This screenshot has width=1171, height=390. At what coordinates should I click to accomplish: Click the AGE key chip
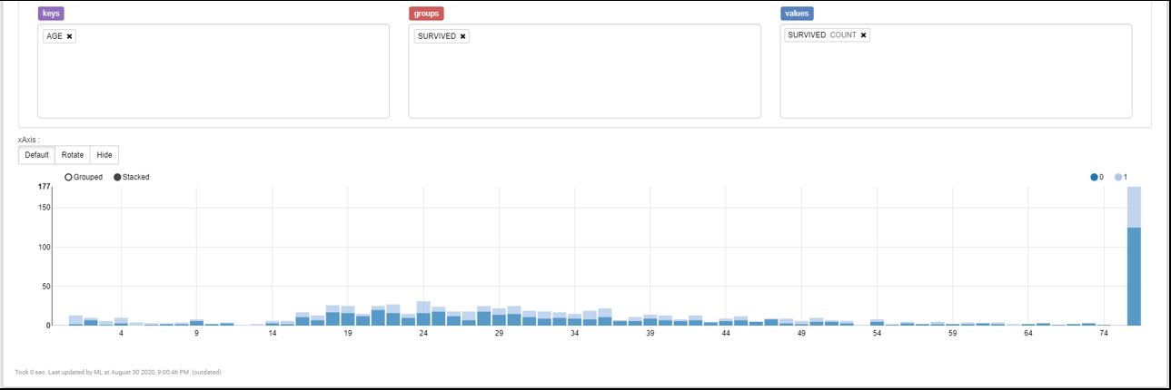[x=54, y=36]
